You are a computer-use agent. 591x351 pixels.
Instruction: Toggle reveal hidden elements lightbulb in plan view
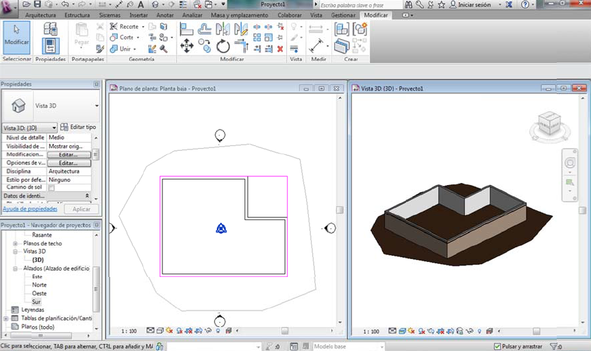point(218,330)
